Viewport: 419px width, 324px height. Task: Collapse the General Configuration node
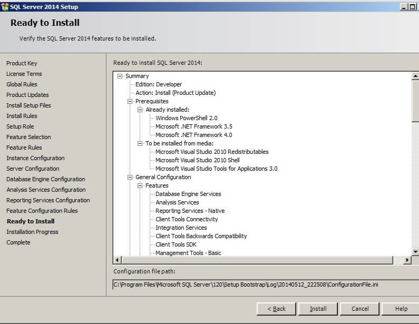click(x=130, y=177)
